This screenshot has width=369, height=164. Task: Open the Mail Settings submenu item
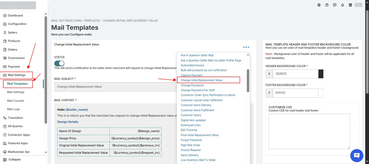point(16,92)
